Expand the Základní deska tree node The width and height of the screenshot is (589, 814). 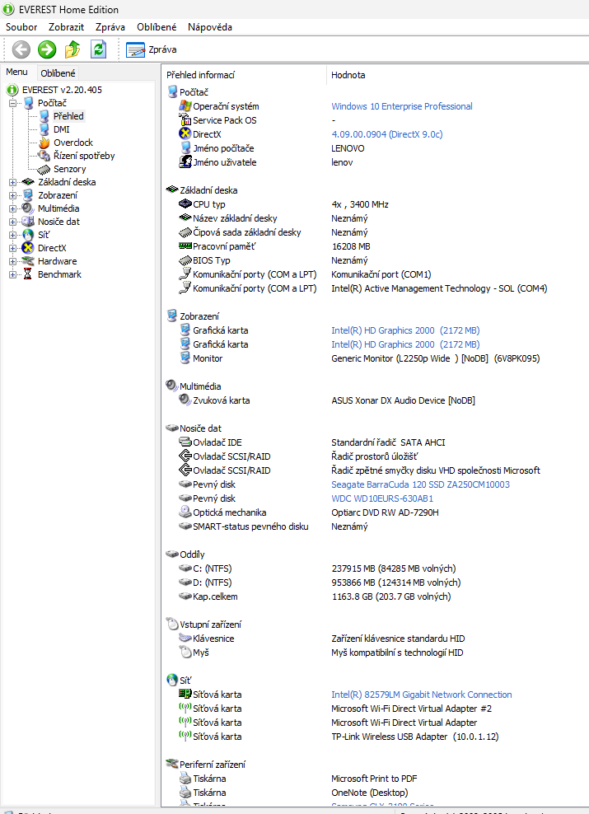12,182
